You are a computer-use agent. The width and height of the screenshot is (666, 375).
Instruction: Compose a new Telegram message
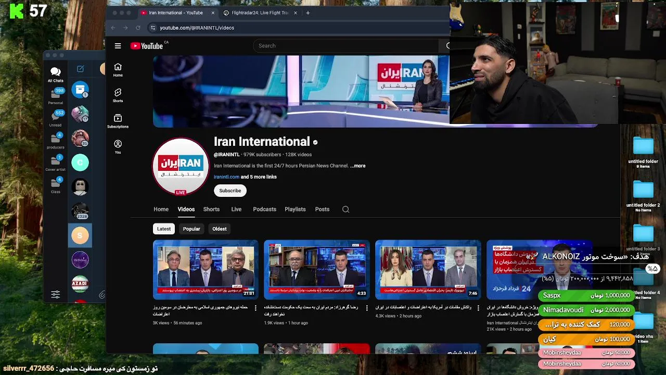pos(80,69)
